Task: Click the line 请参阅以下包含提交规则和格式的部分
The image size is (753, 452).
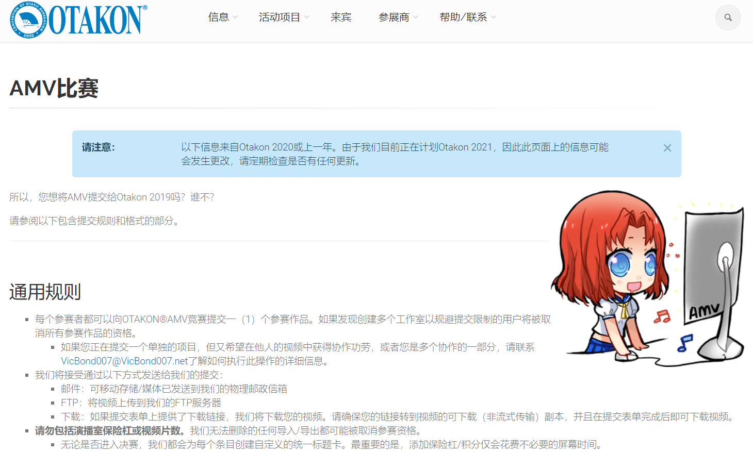Action: click(x=94, y=221)
